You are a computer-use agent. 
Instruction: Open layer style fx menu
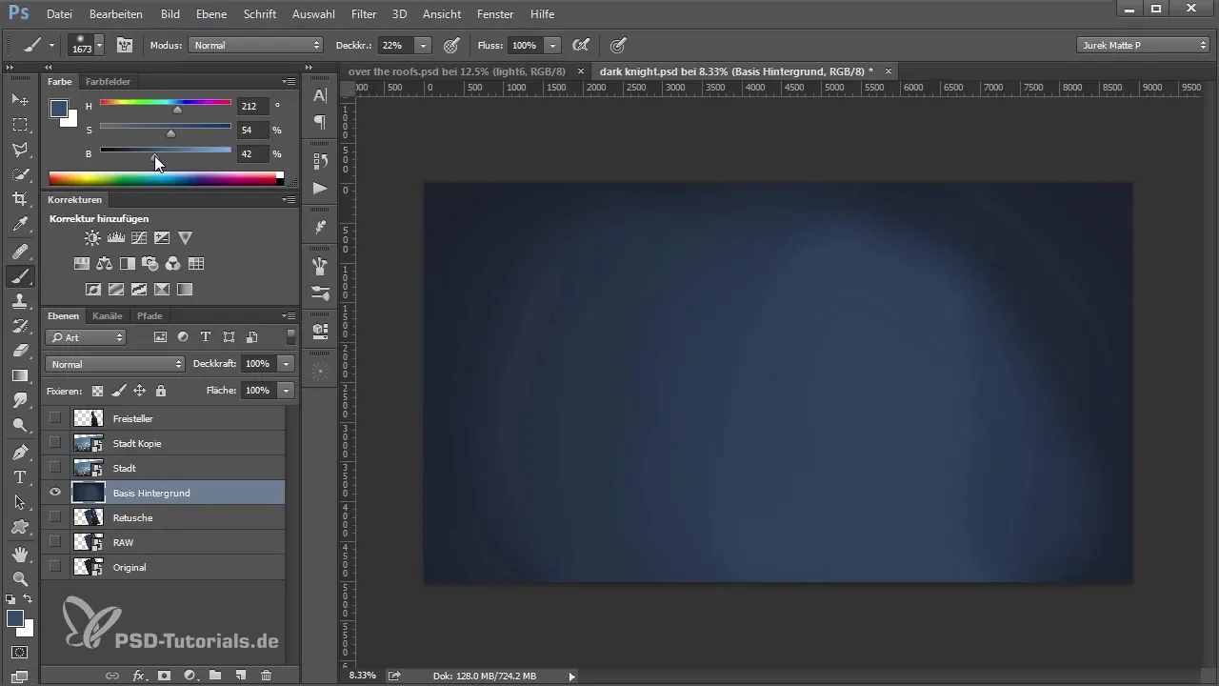pos(139,676)
